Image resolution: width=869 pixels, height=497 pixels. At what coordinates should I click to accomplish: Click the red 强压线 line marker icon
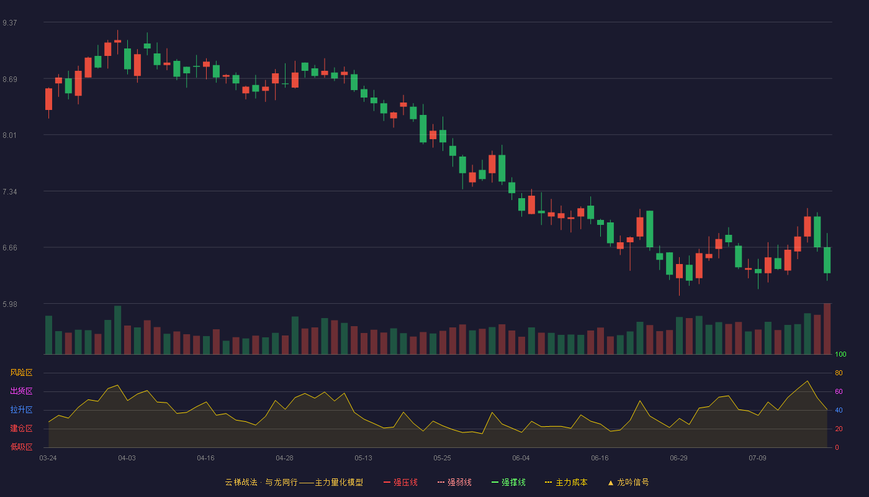(387, 482)
